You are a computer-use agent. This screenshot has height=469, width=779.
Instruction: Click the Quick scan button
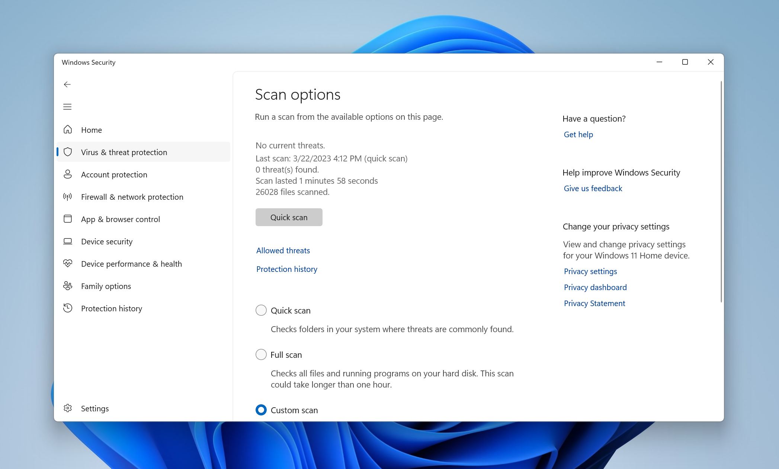click(289, 217)
